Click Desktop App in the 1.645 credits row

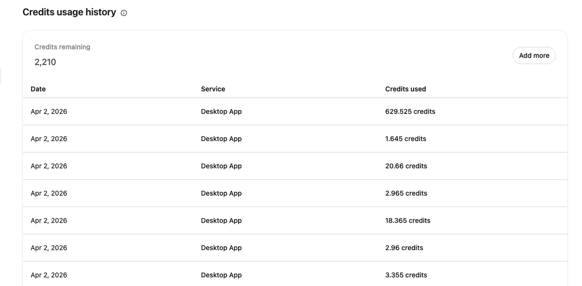pyautogui.click(x=221, y=139)
